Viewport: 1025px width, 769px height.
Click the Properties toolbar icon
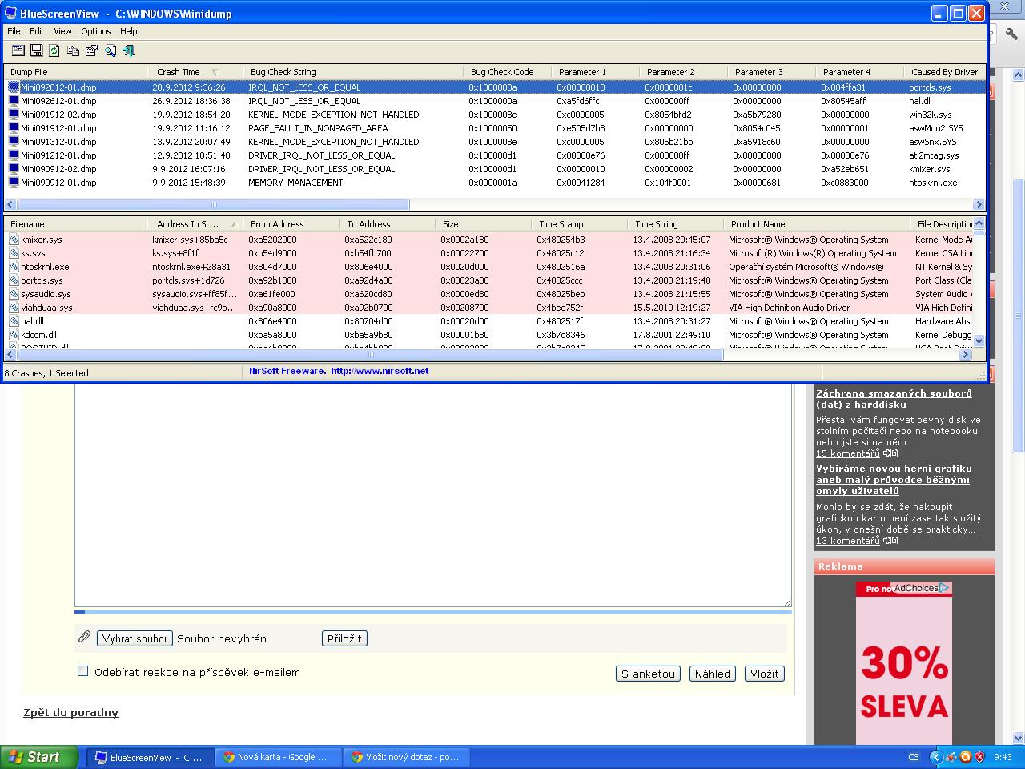point(91,50)
